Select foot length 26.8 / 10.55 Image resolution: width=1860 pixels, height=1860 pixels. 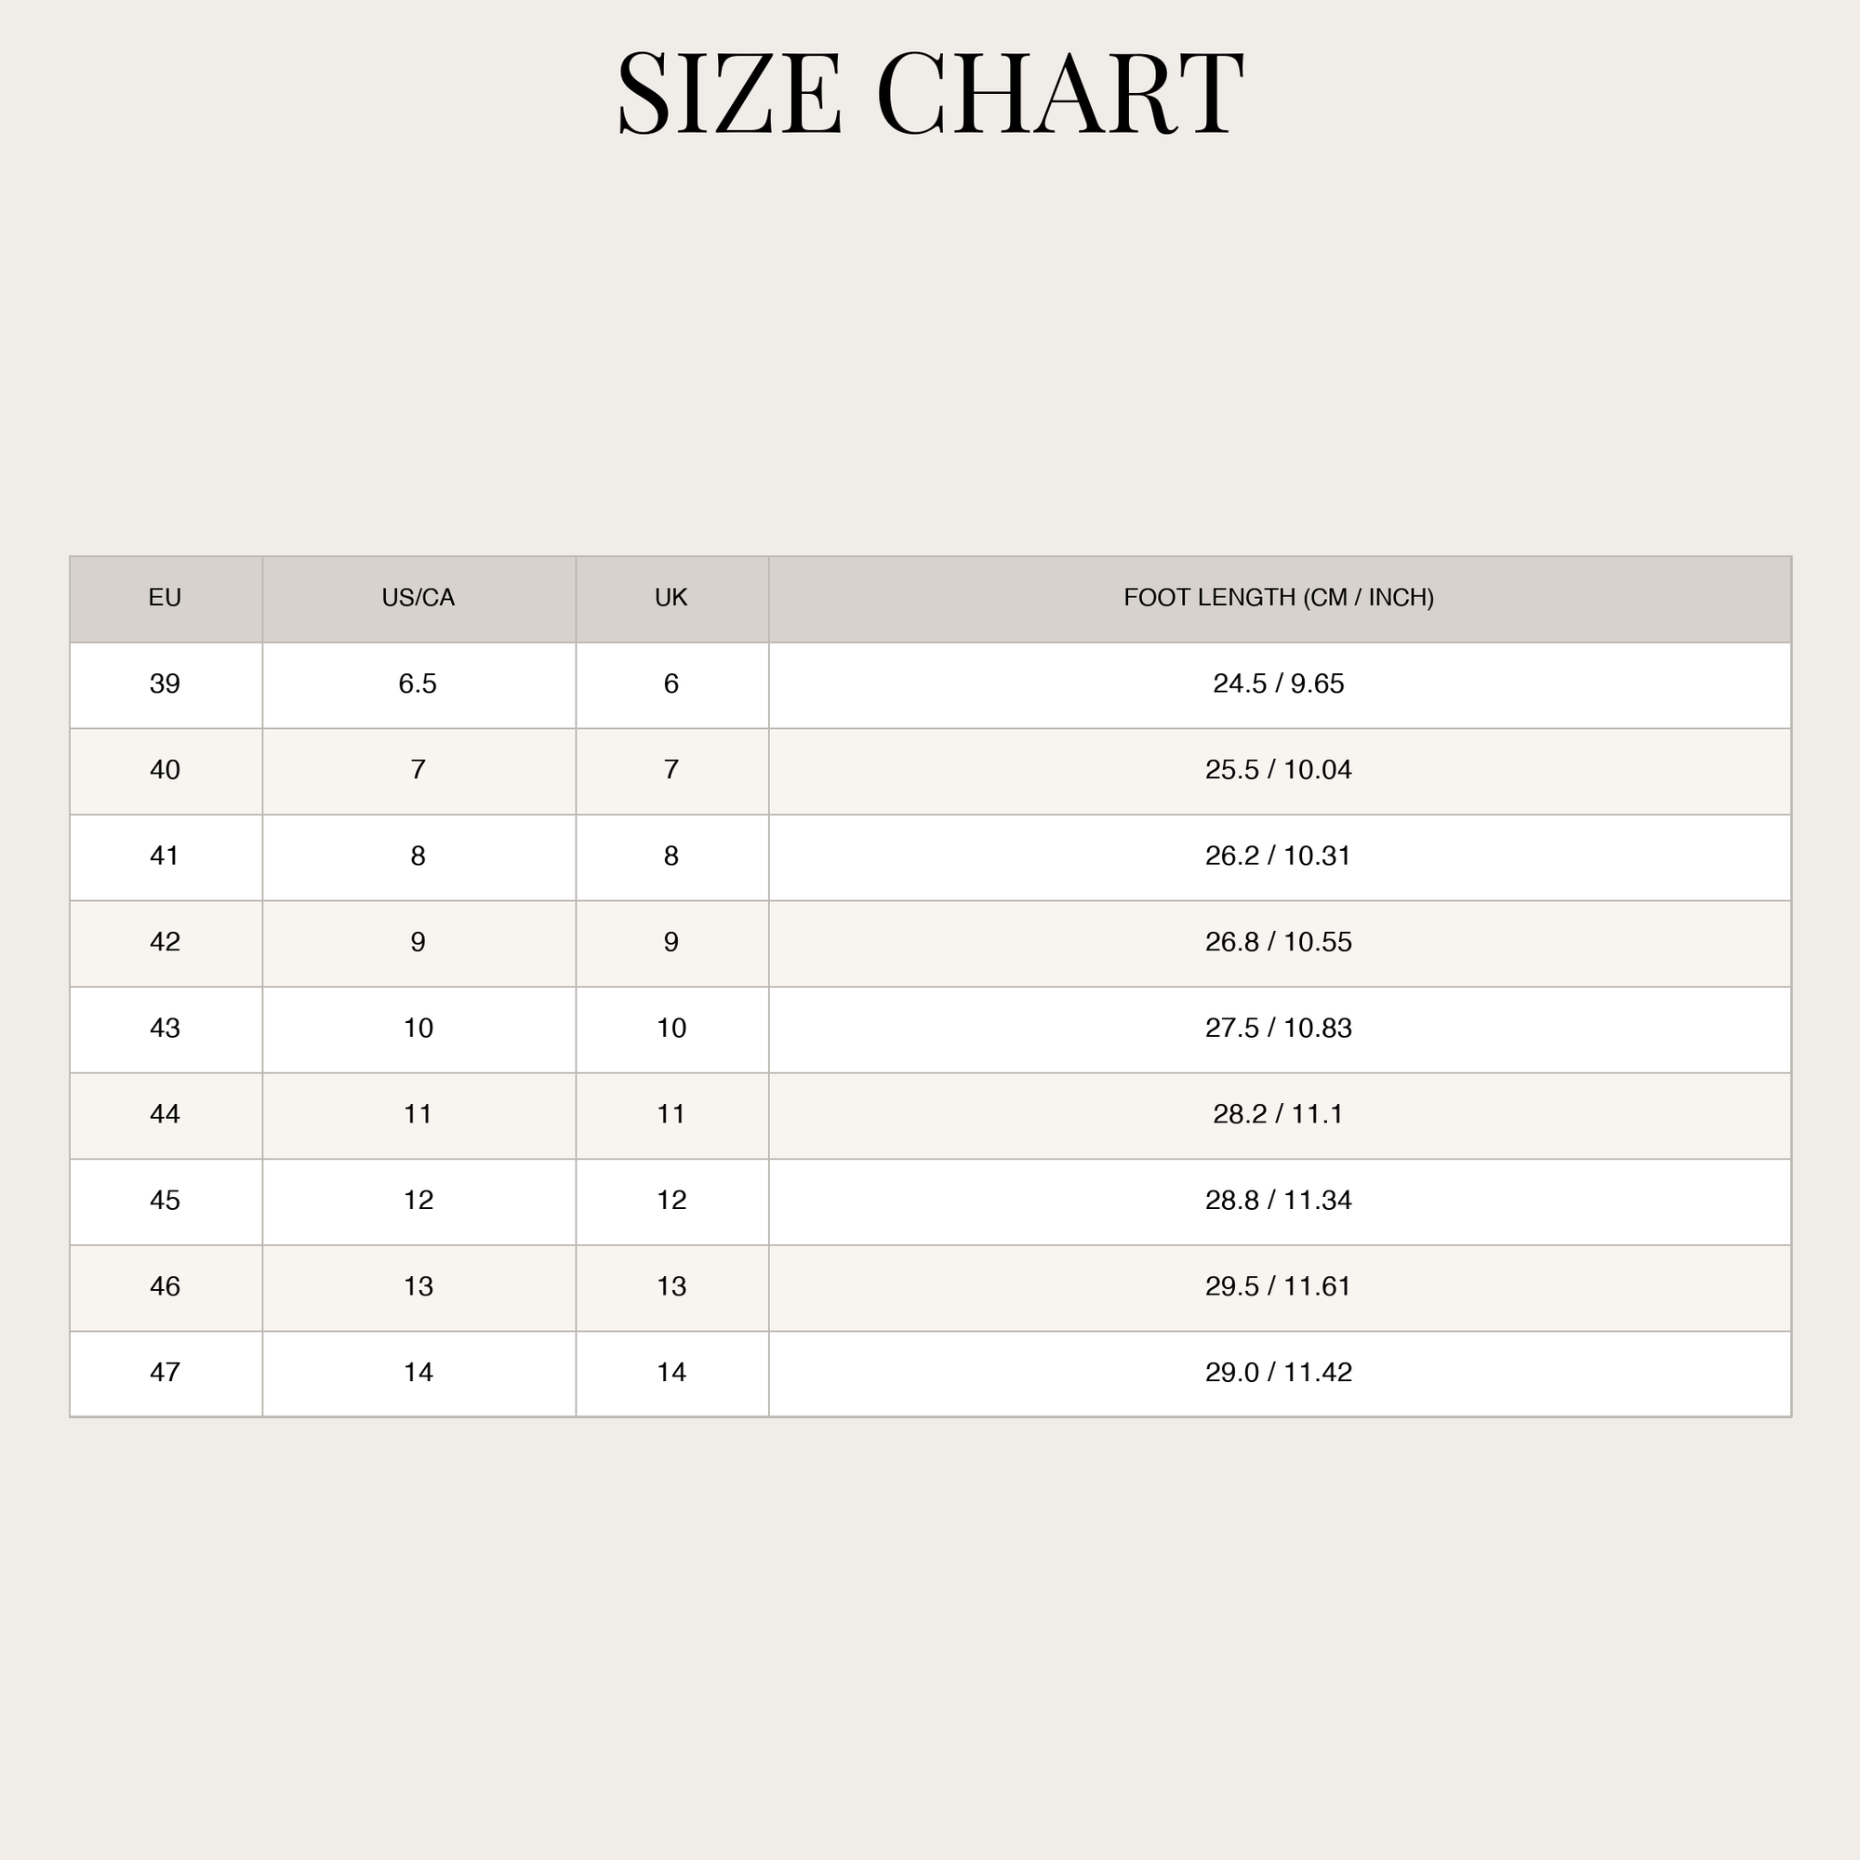1280,942
